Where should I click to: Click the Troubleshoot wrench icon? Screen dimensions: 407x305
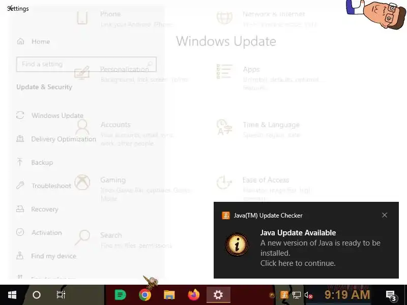coord(20,185)
